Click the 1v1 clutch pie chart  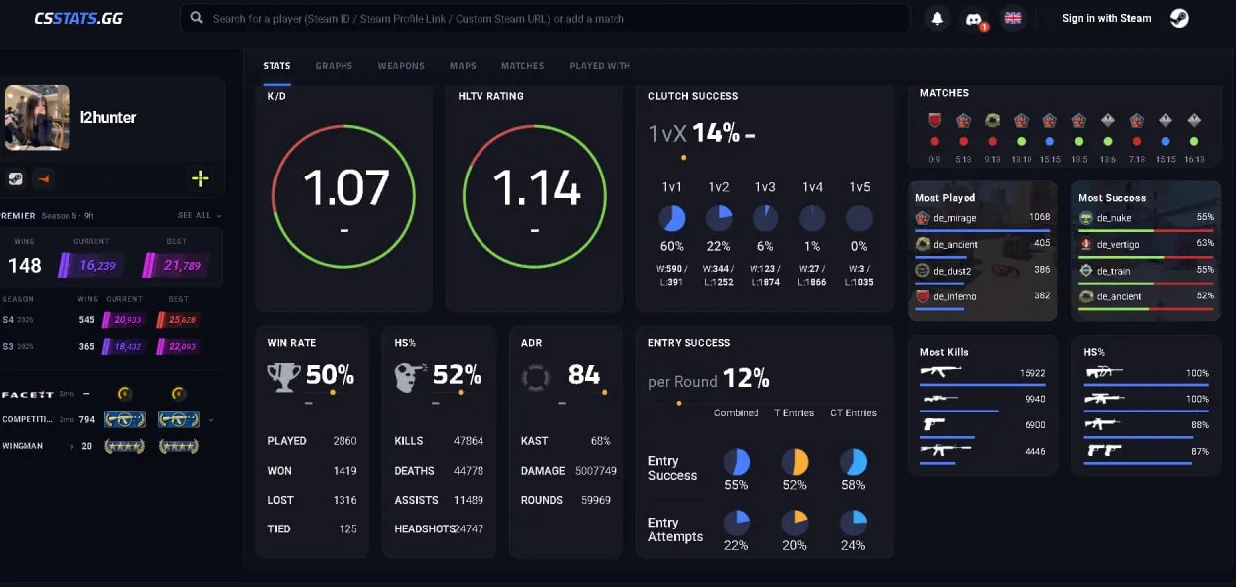(671, 219)
